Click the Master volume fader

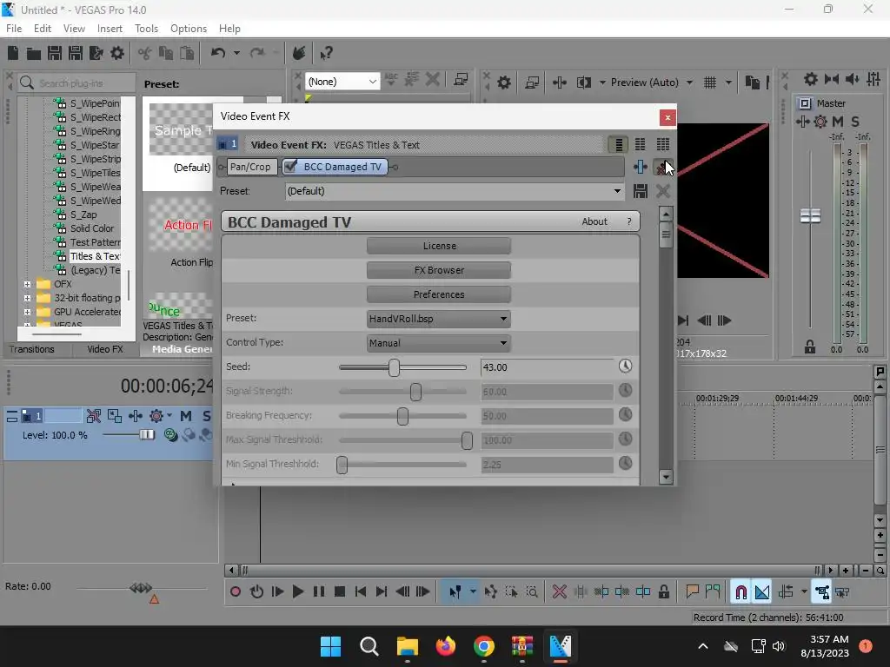tap(810, 216)
